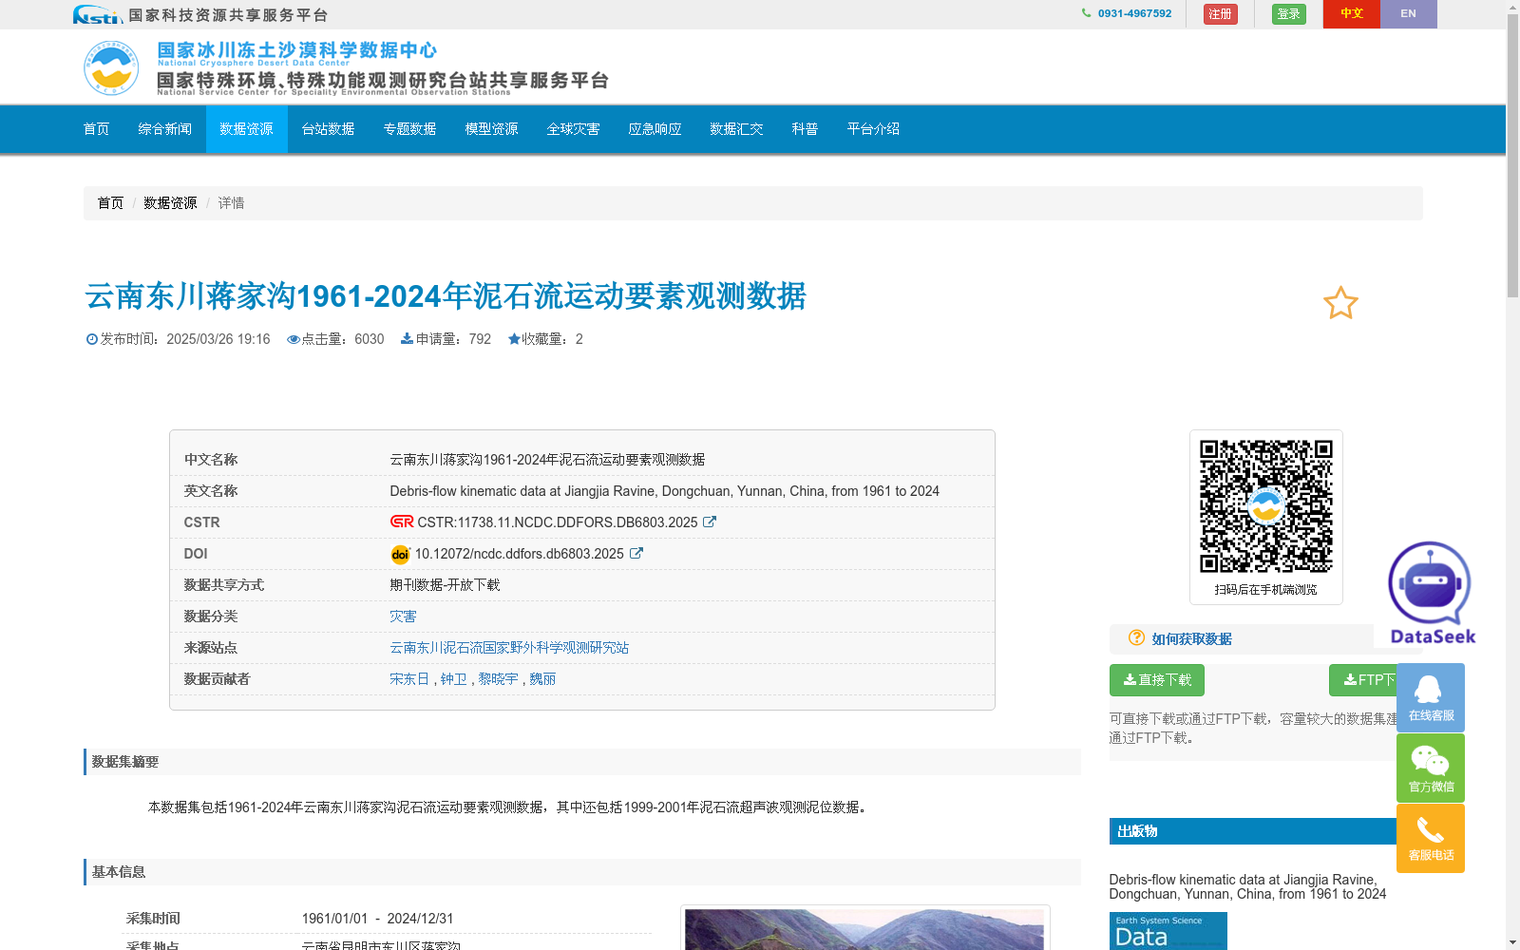Open the DOI external link icon
The height and width of the screenshot is (950, 1520).
636,553
